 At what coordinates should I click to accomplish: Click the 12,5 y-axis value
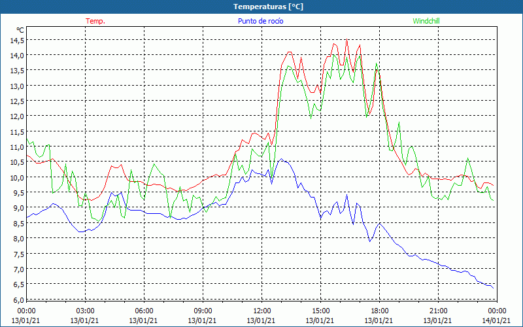18,101
